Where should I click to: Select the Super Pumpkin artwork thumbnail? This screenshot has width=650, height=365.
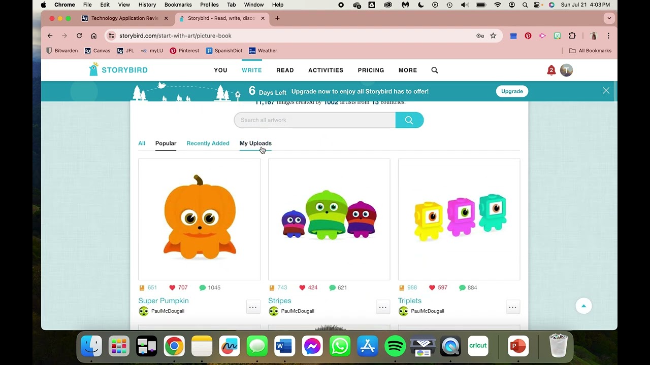tap(199, 220)
